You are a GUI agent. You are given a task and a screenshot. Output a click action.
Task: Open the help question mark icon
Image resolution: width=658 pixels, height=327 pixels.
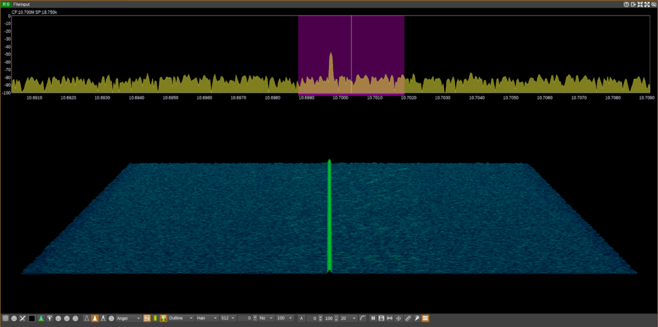click(x=626, y=4)
